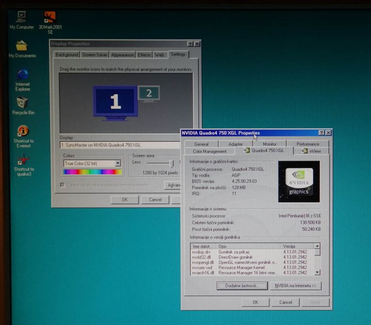This screenshot has height=325, width=371.
Task: Click the Display SyncMaster selection field
Action: [x=120, y=145]
